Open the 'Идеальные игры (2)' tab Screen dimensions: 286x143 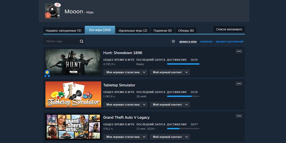coord(133,31)
